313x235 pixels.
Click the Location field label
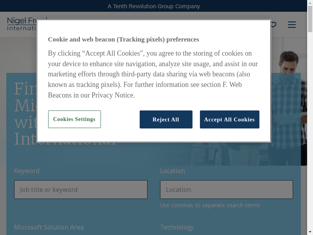[173, 171]
